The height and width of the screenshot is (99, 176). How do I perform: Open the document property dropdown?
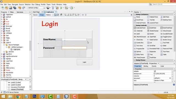tap(170, 78)
